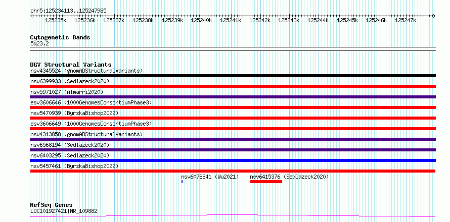Select the magenta LOC101927421 gene line
Image resolution: width=450 pixels, height=222 pixels.
(x=233, y=216)
